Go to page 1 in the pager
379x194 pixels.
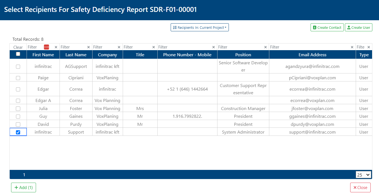[x=24, y=175]
